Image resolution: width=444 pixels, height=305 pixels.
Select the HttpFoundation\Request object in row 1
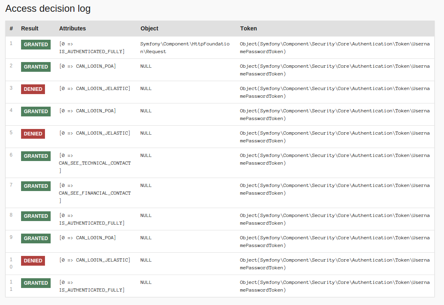pyautogui.click(x=185, y=47)
